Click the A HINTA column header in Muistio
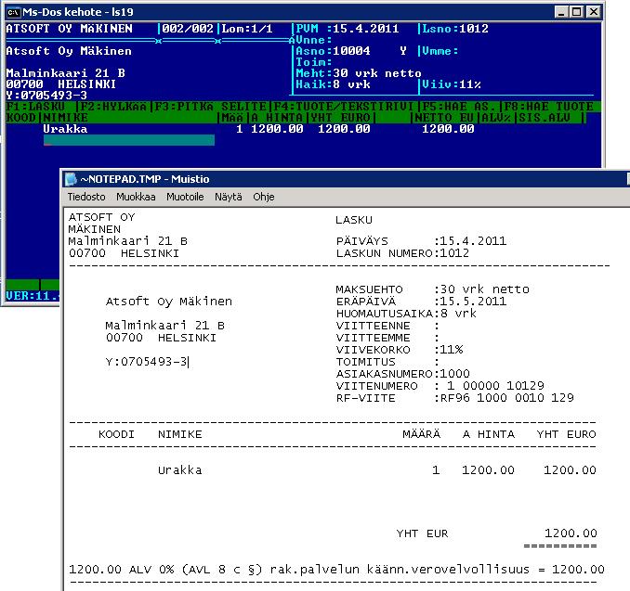 coord(488,434)
